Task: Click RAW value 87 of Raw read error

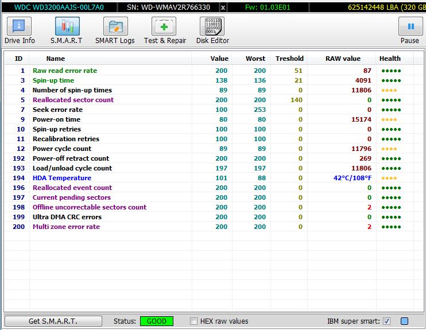Action: click(x=367, y=71)
